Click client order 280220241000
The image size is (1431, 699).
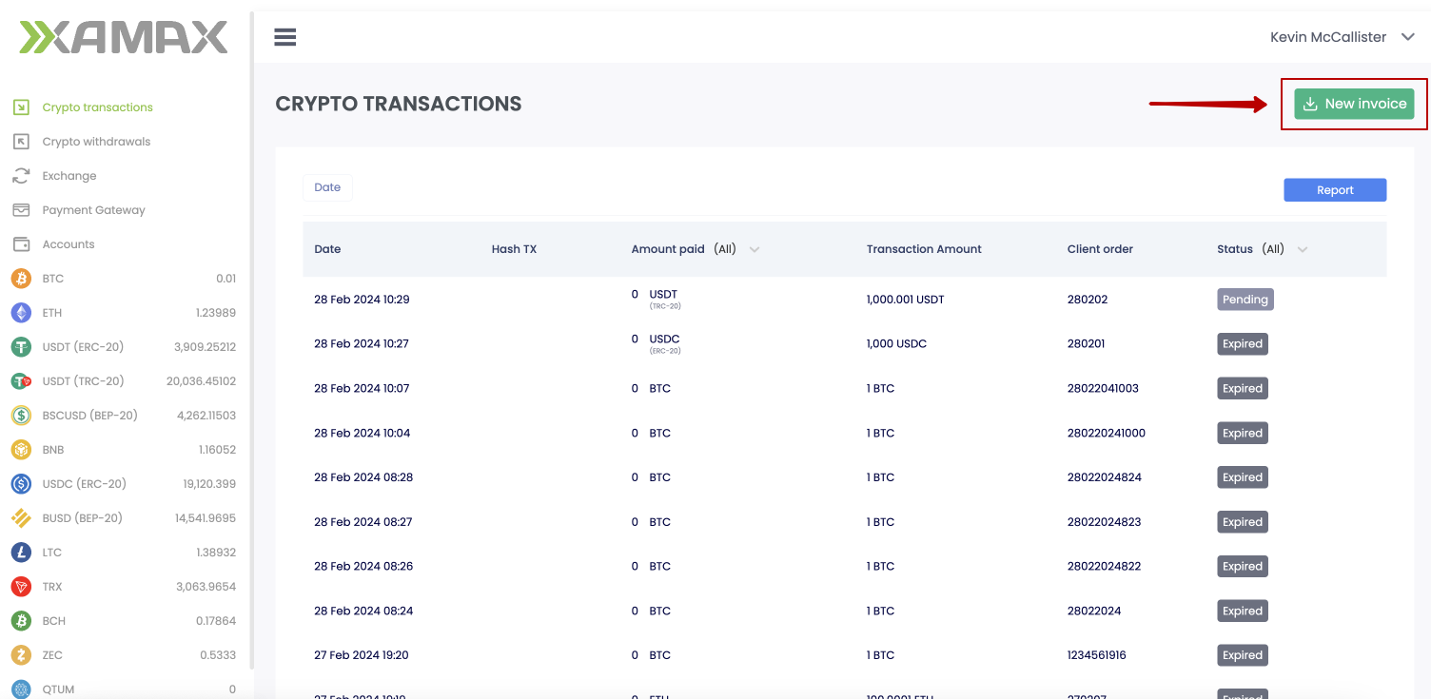coord(1107,433)
